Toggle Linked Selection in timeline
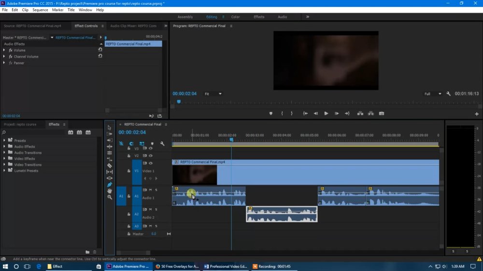Viewport: 483px width, 271px height. [x=142, y=144]
